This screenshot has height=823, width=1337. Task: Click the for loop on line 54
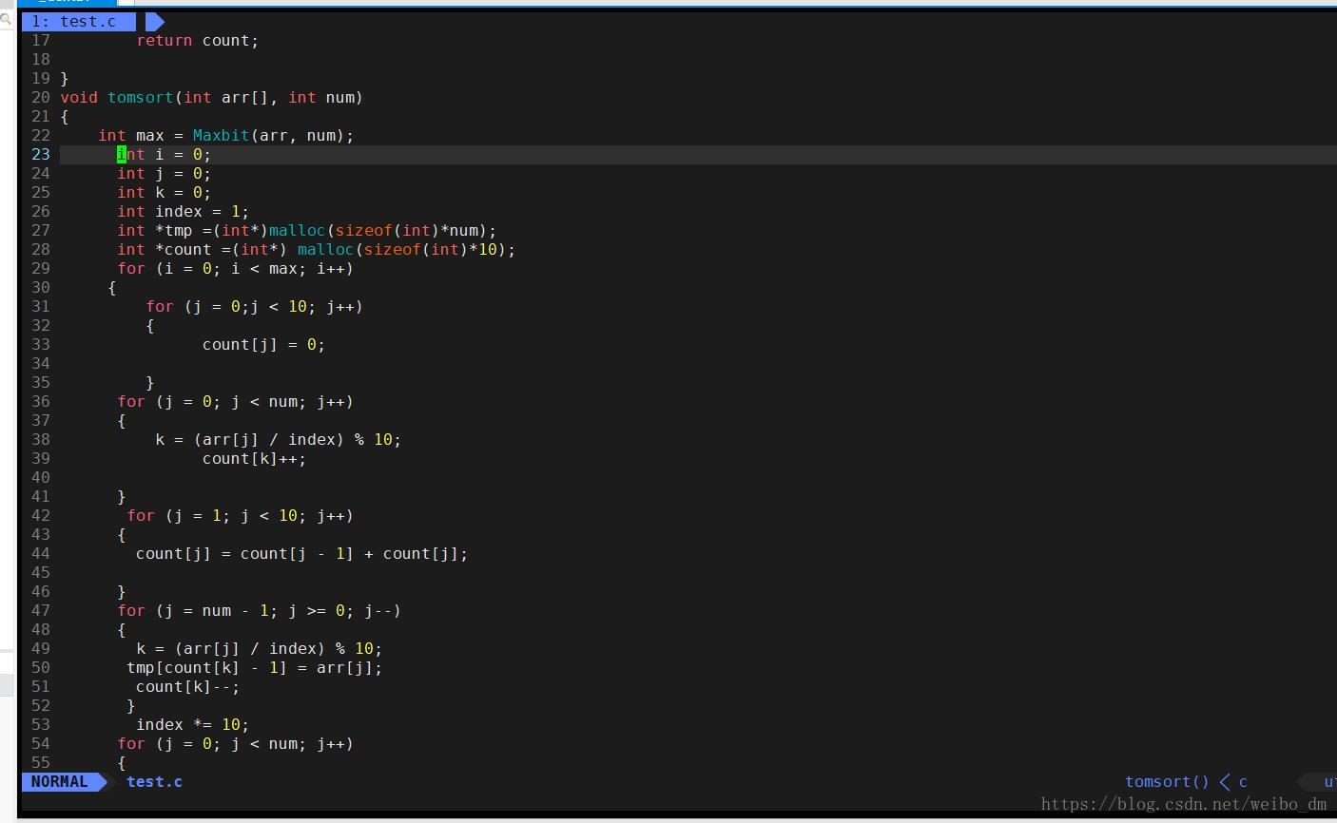tap(236, 743)
